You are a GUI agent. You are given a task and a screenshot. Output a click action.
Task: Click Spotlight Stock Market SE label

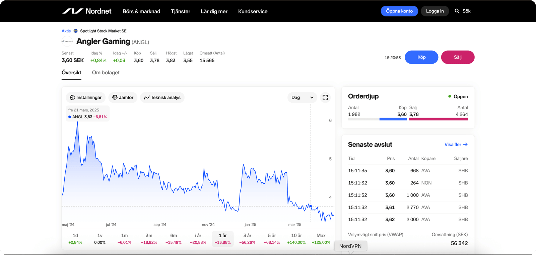[103, 31]
